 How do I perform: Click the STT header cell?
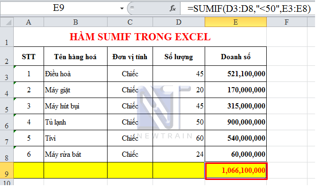click(x=28, y=56)
